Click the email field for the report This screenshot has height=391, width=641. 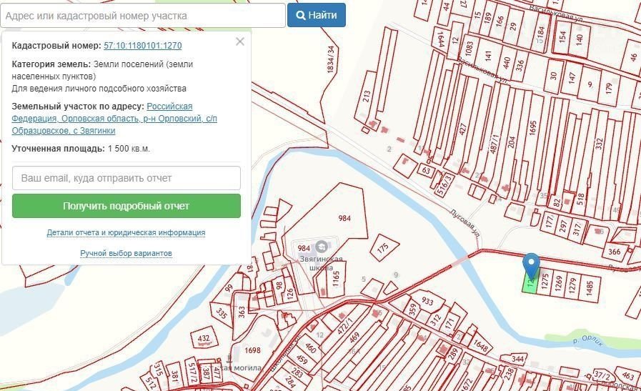pyautogui.click(x=126, y=178)
